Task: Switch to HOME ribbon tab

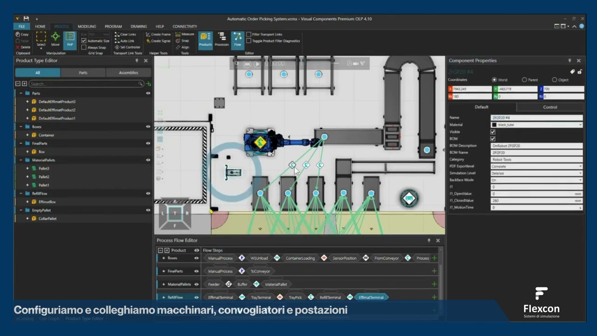Action: (x=40, y=27)
